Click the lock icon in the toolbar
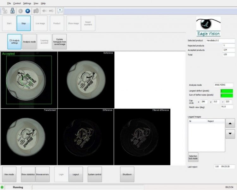This screenshot has height=190, width=237. pos(12,11)
